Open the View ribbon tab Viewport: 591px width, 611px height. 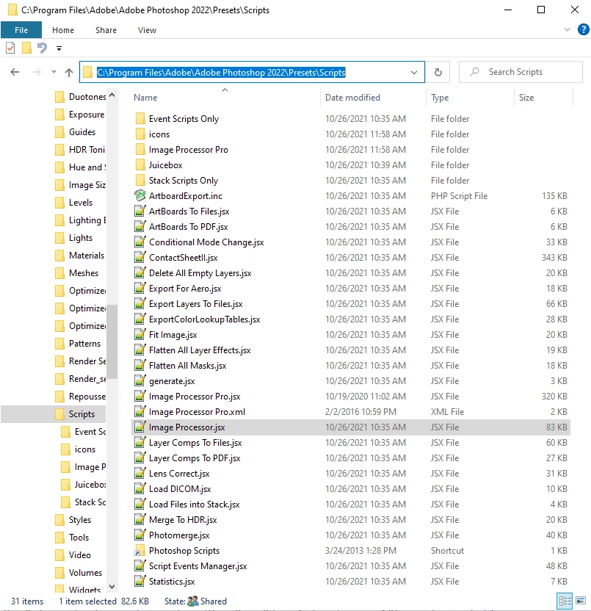[147, 30]
